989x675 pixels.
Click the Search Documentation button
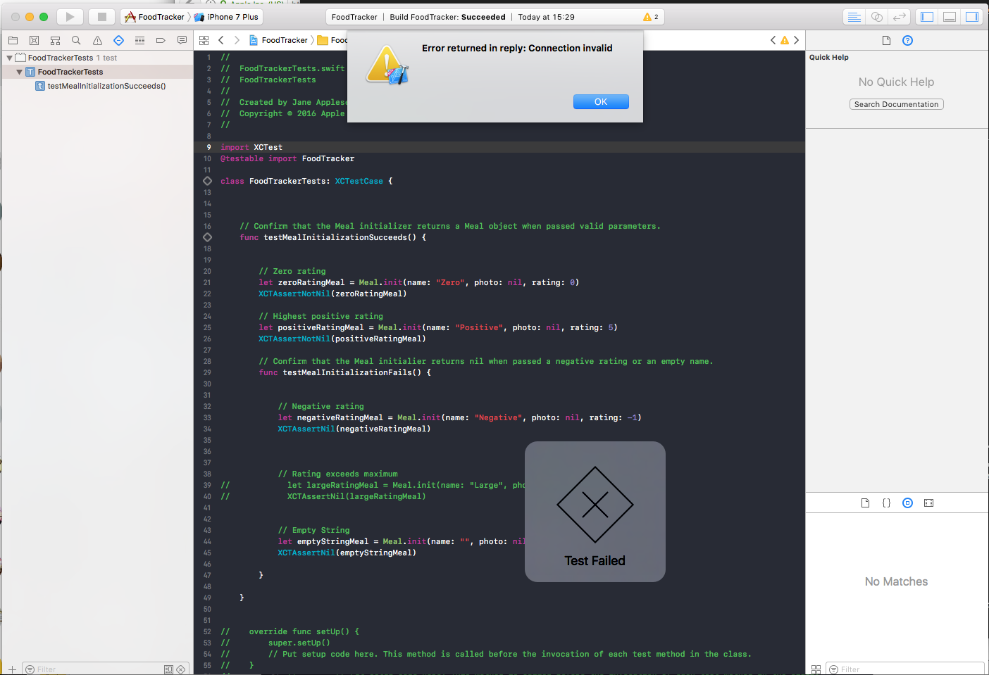(x=896, y=104)
